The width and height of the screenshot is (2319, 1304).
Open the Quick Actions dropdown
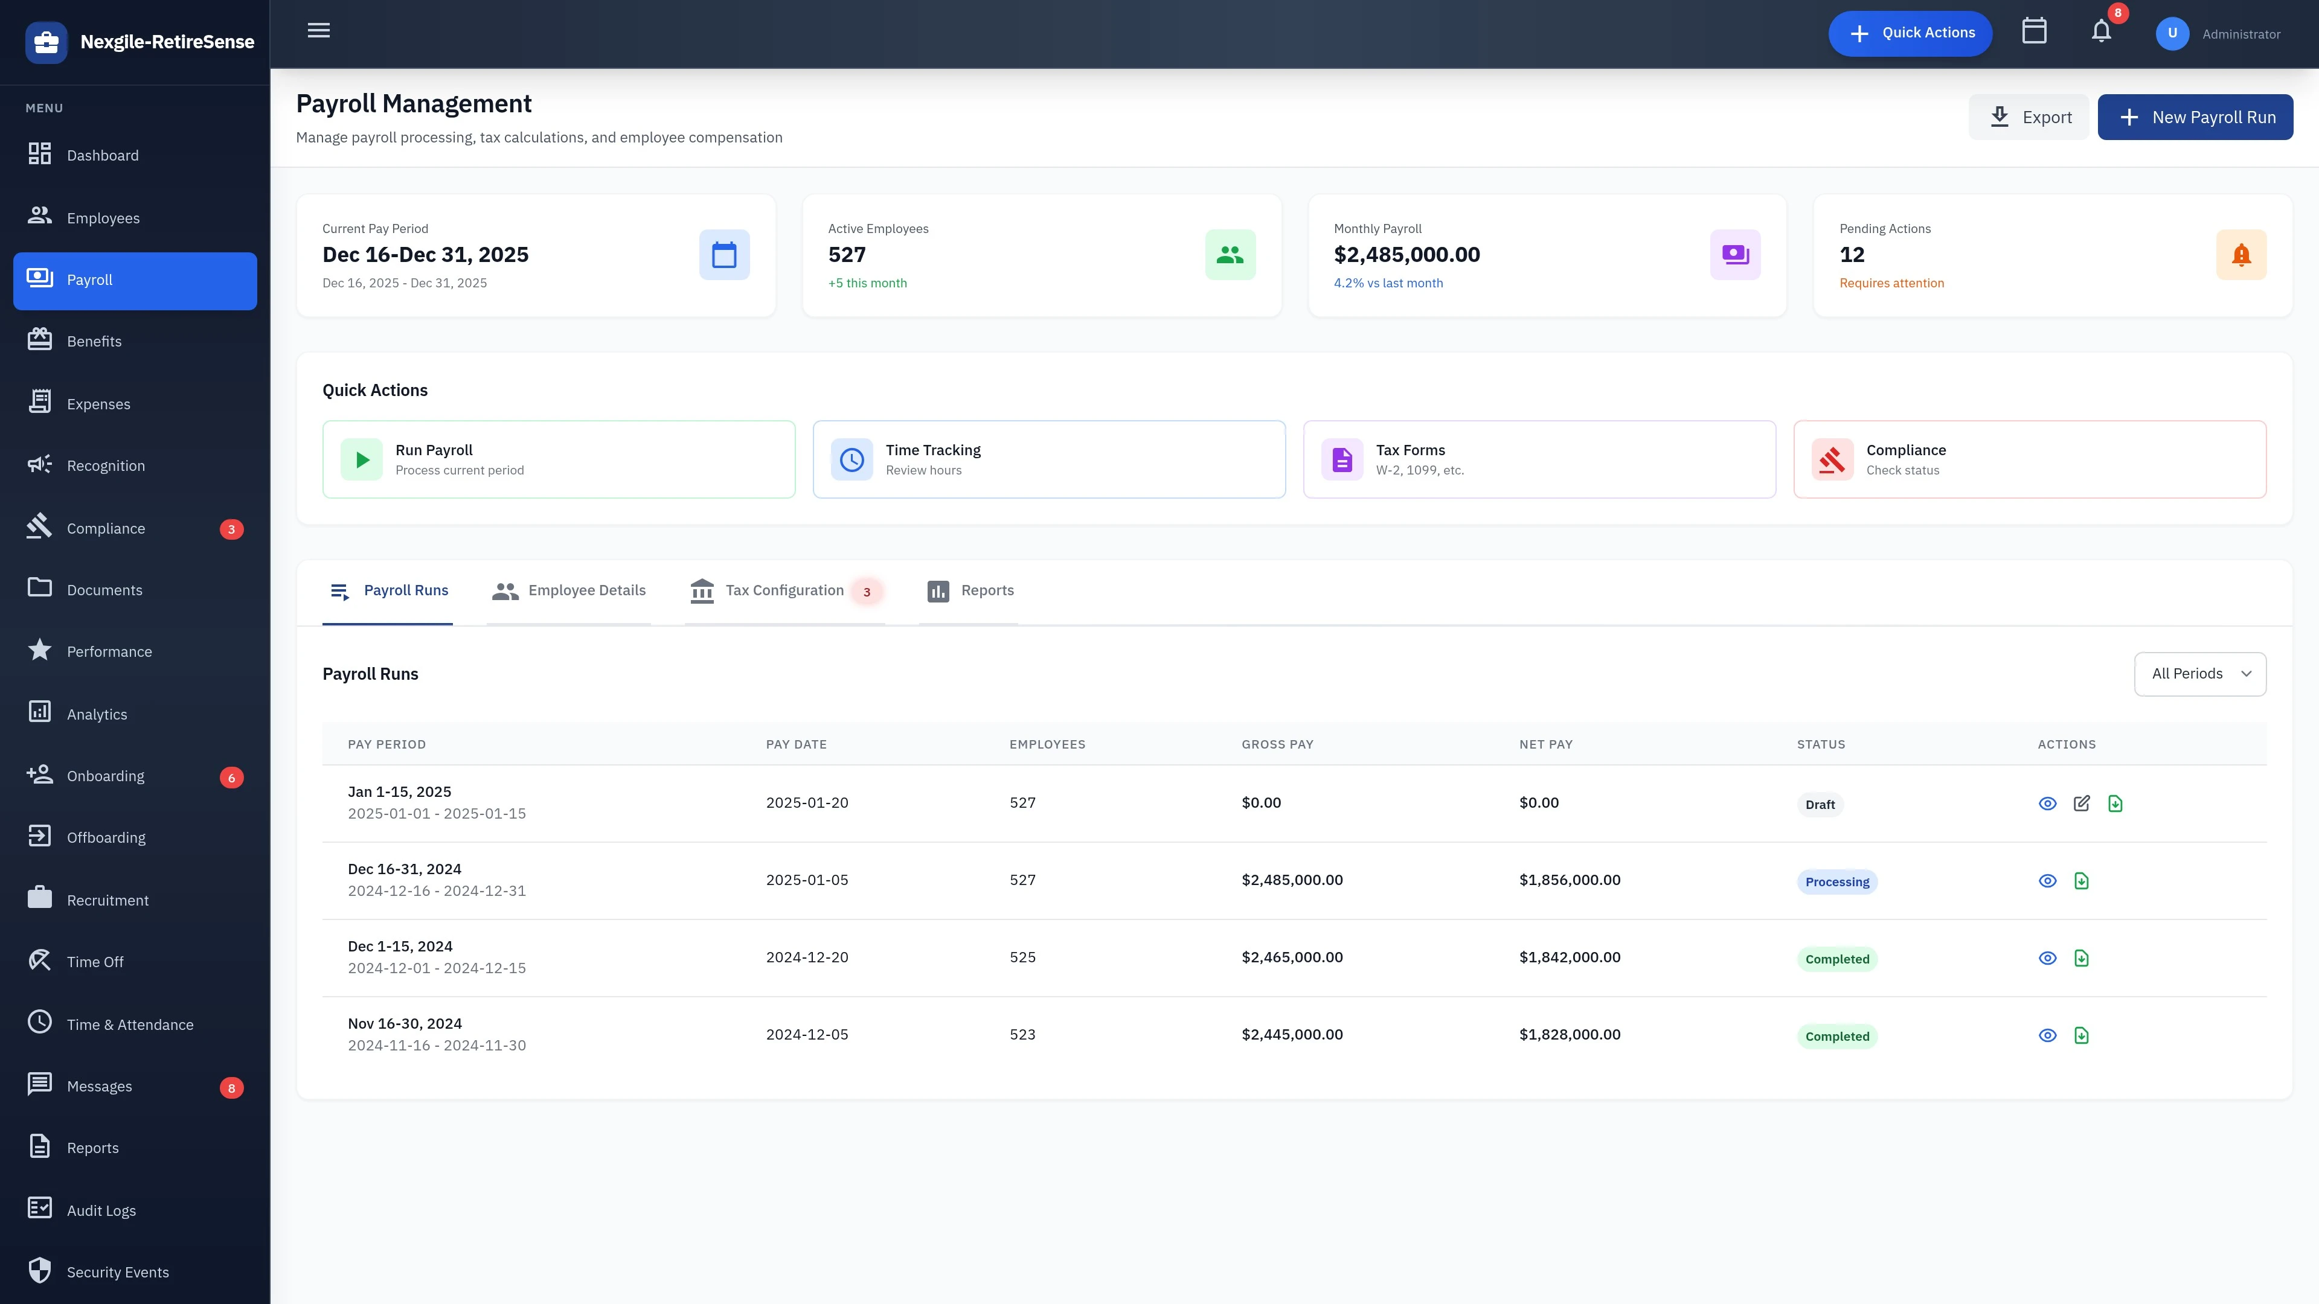point(1910,33)
